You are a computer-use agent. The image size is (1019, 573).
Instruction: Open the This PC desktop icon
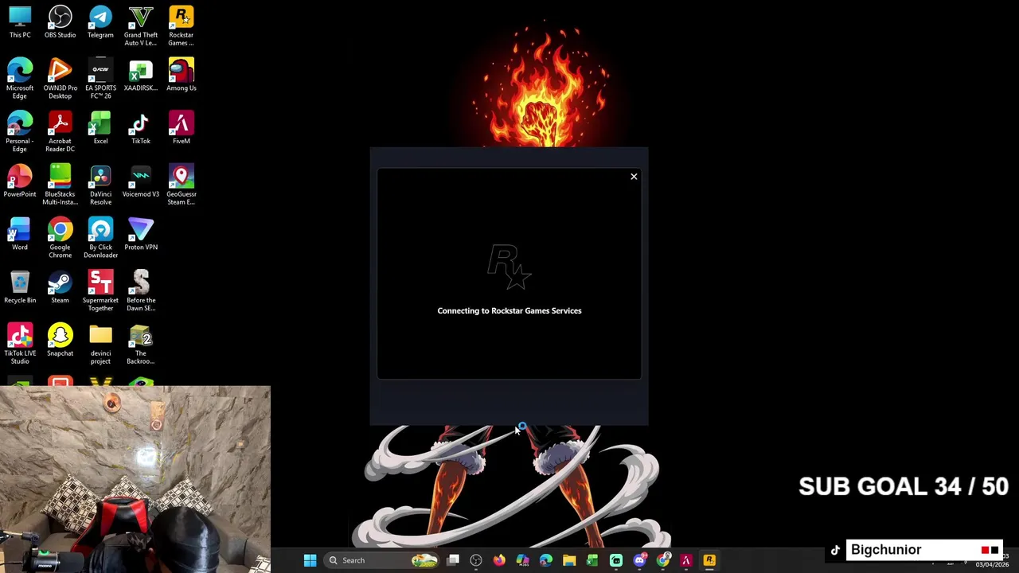[x=20, y=22]
